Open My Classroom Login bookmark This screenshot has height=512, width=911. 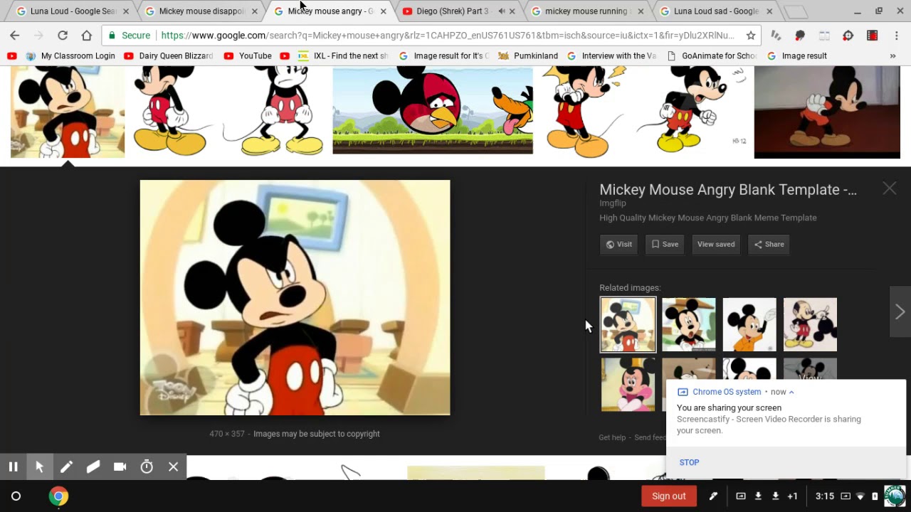tap(70, 55)
